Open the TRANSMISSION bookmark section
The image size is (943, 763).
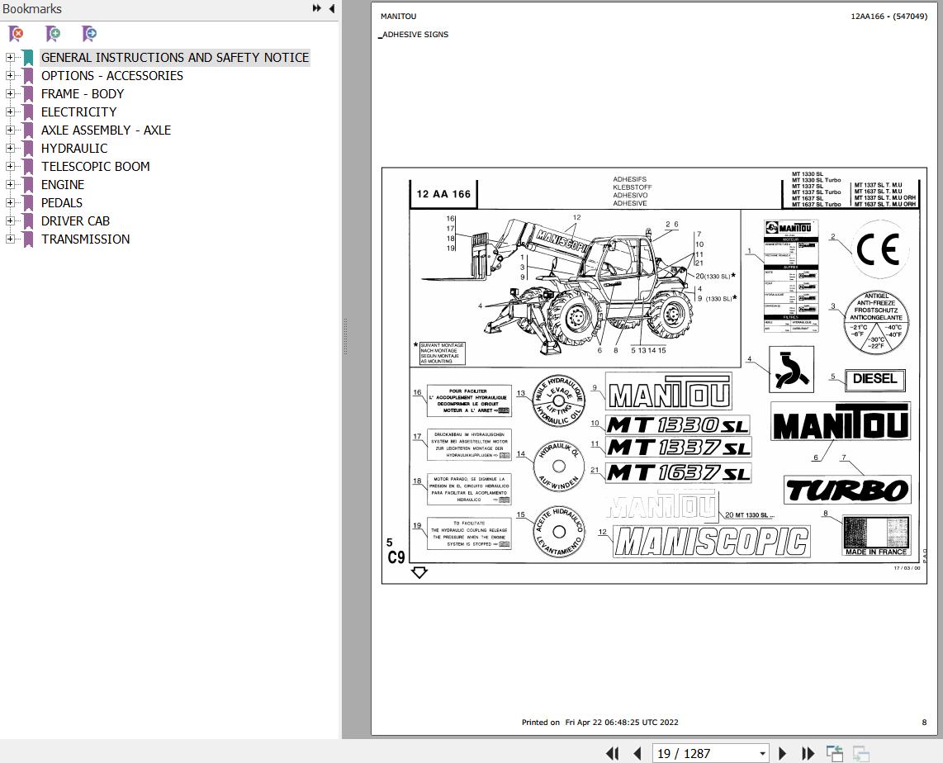[x=85, y=239]
